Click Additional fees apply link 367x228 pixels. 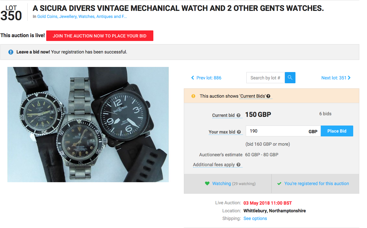point(214,165)
